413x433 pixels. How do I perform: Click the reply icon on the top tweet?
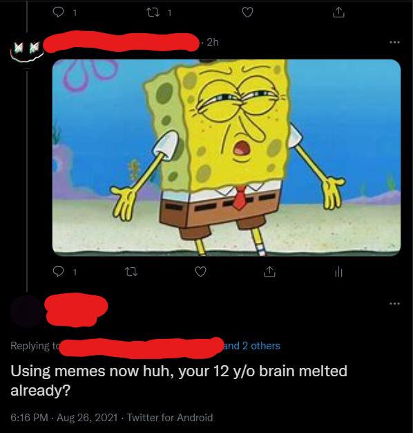pos(58,12)
